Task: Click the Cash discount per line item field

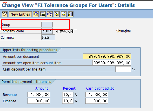Action: (123, 69)
